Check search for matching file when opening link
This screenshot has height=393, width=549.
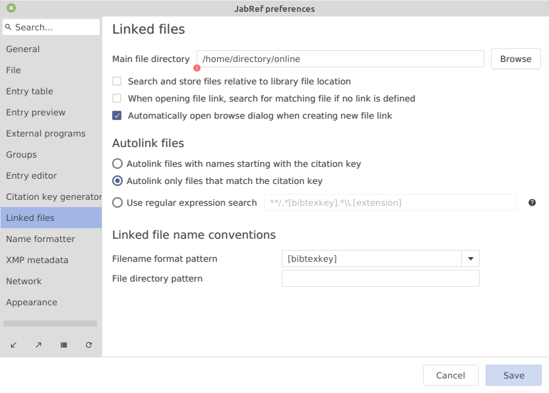pos(117,98)
